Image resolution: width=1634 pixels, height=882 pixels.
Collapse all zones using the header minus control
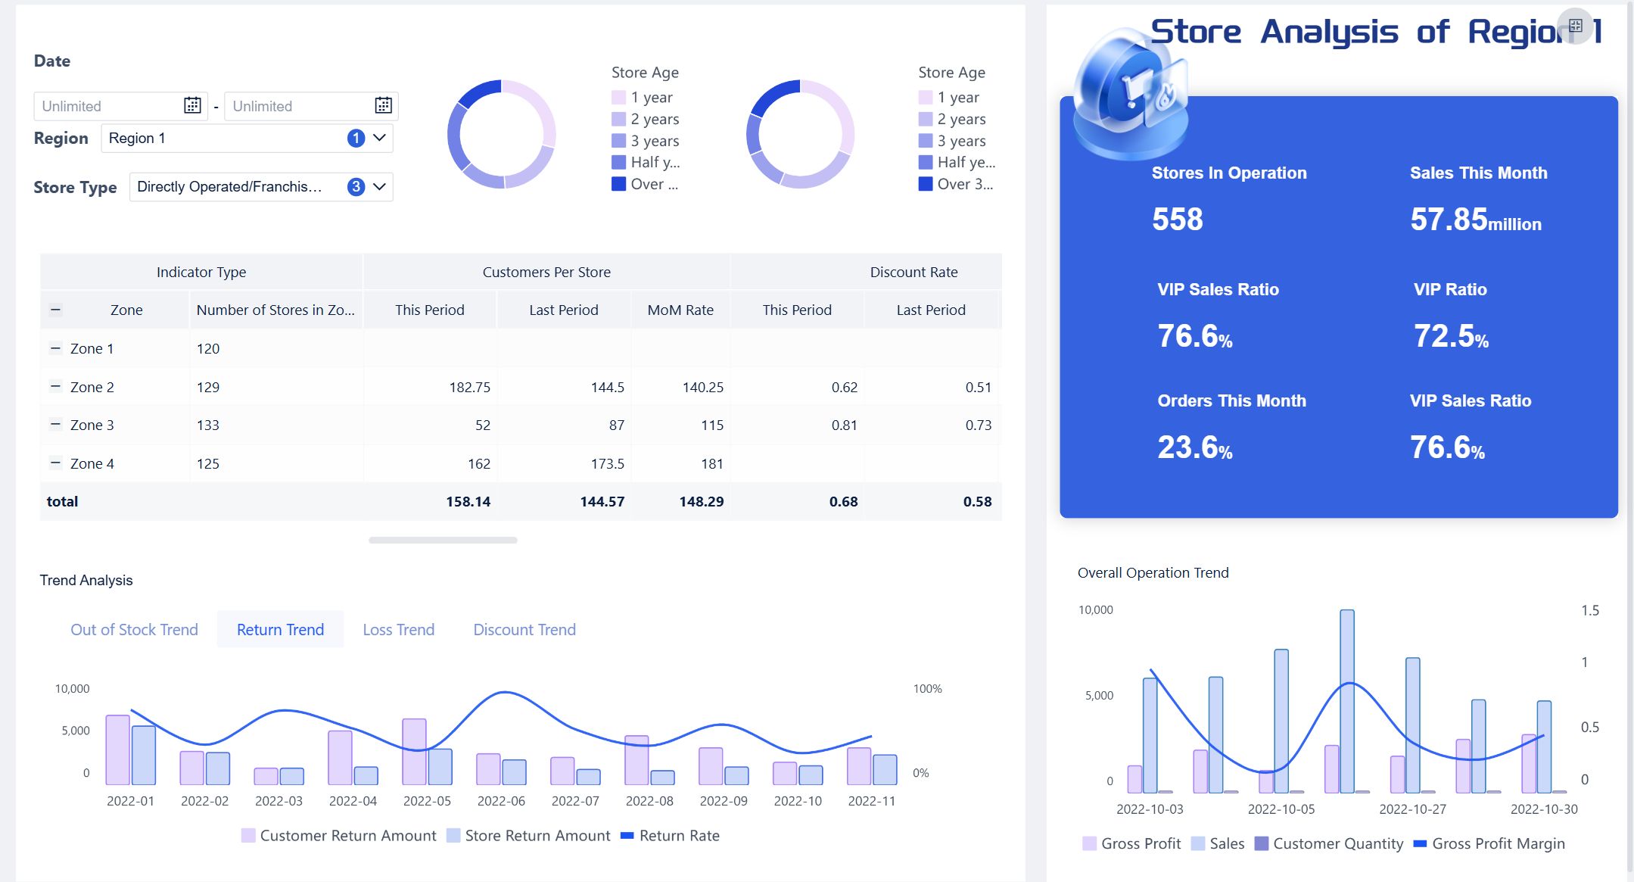(x=54, y=309)
